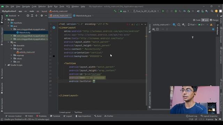223x125 pixels.
Task: Open the Android project view dropdown
Action: (13, 16)
